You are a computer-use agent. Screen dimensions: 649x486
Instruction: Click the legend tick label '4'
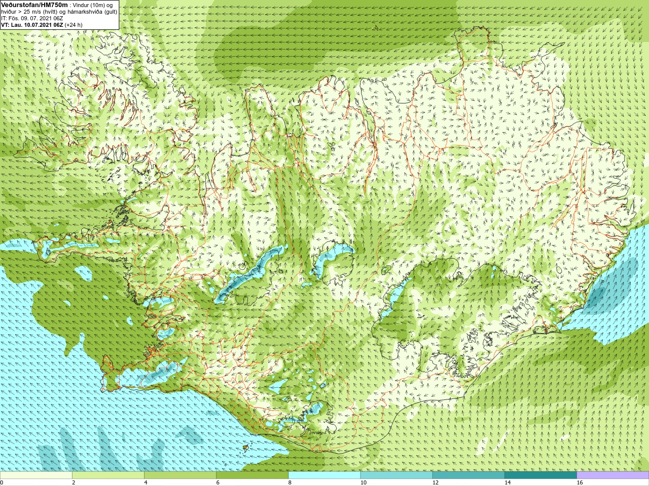(146, 482)
